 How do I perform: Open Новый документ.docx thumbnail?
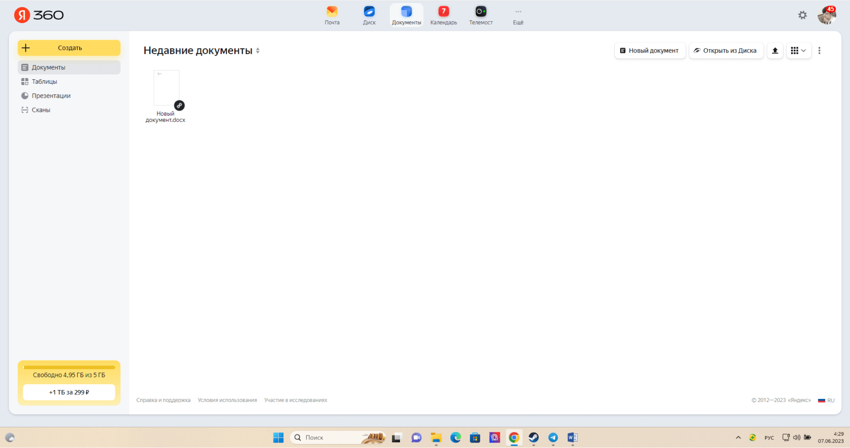166,88
